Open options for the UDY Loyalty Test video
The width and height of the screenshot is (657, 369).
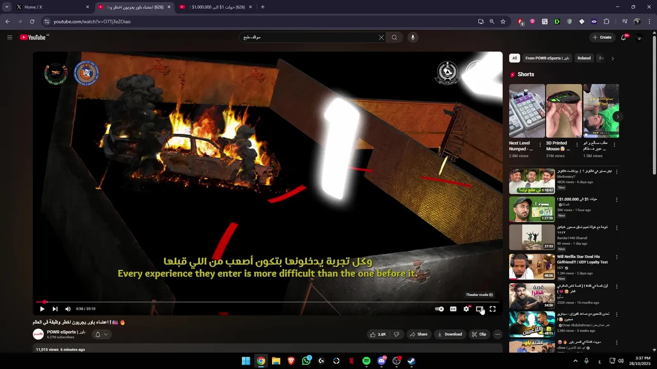(616, 257)
